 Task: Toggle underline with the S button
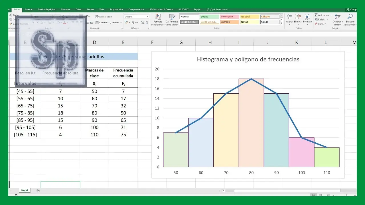pyautogui.click(x=41, y=22)
